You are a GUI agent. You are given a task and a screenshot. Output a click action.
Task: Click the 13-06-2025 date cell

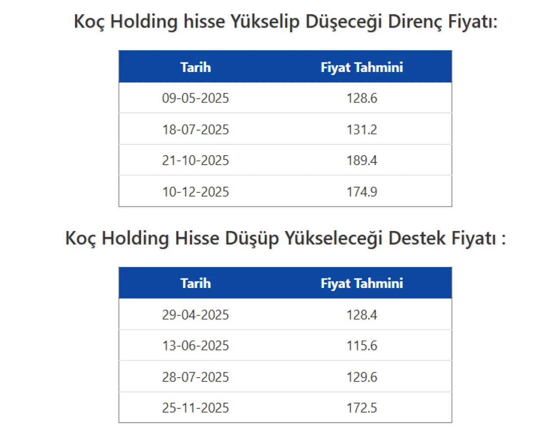click(196, 345)
